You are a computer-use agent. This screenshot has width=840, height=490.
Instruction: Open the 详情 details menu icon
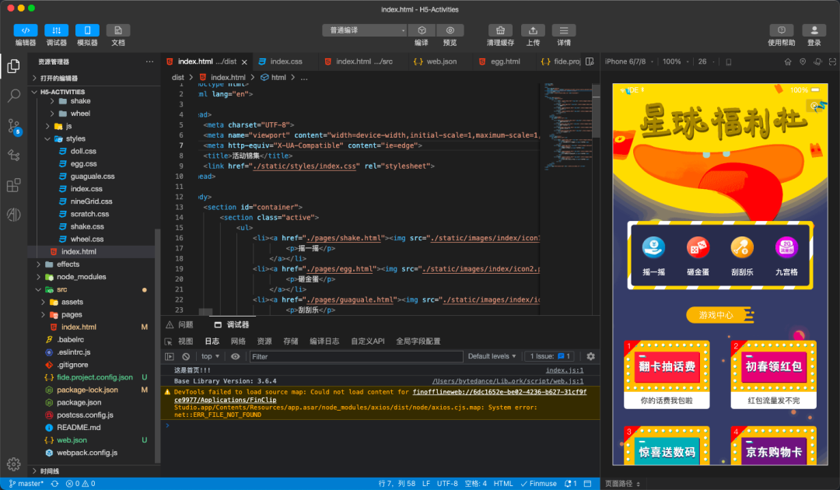564,30
